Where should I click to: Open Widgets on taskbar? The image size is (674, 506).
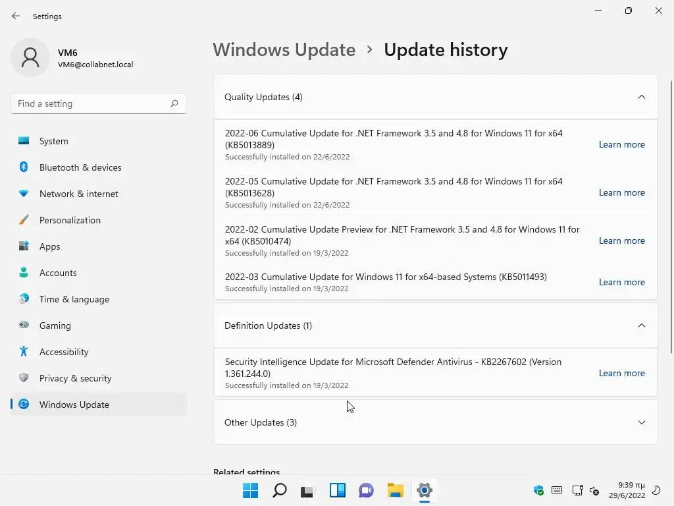[338, 490]
